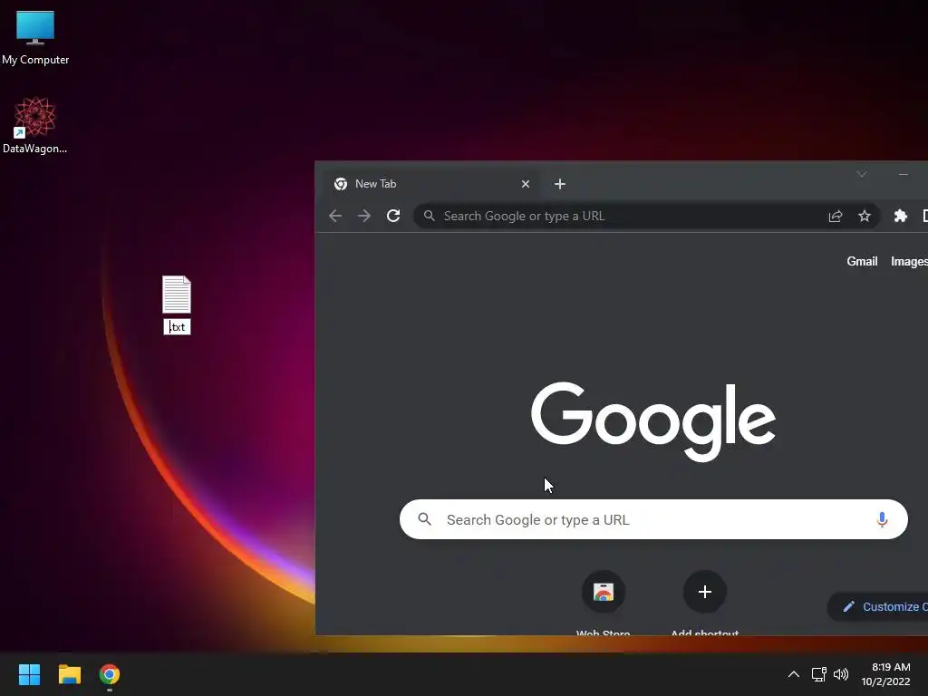Screen dimensions: 928x696
Task: Click the Google search box on the page
Action: click(x=653, y=519)
